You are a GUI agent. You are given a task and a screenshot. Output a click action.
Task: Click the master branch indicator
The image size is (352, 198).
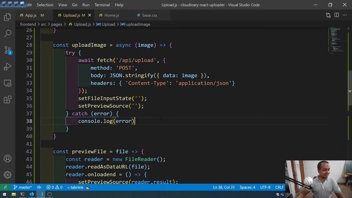tap(23, 187)
